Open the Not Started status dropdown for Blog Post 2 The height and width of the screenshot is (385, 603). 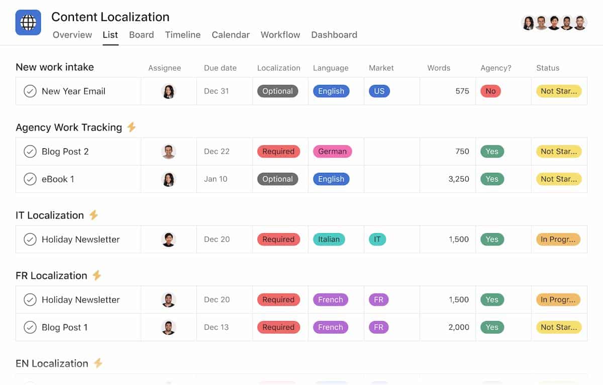[559, 151]
